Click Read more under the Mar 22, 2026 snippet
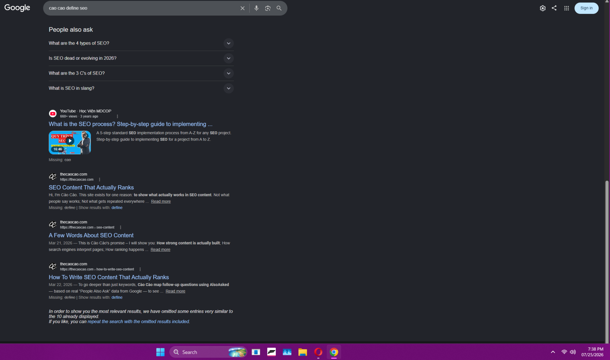The image size is (610, 360). pyautogui.click(x=175, y=291)
